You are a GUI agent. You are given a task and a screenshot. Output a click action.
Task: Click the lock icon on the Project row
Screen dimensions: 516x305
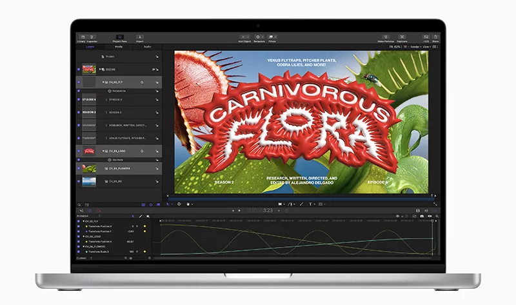coord(157,57)
